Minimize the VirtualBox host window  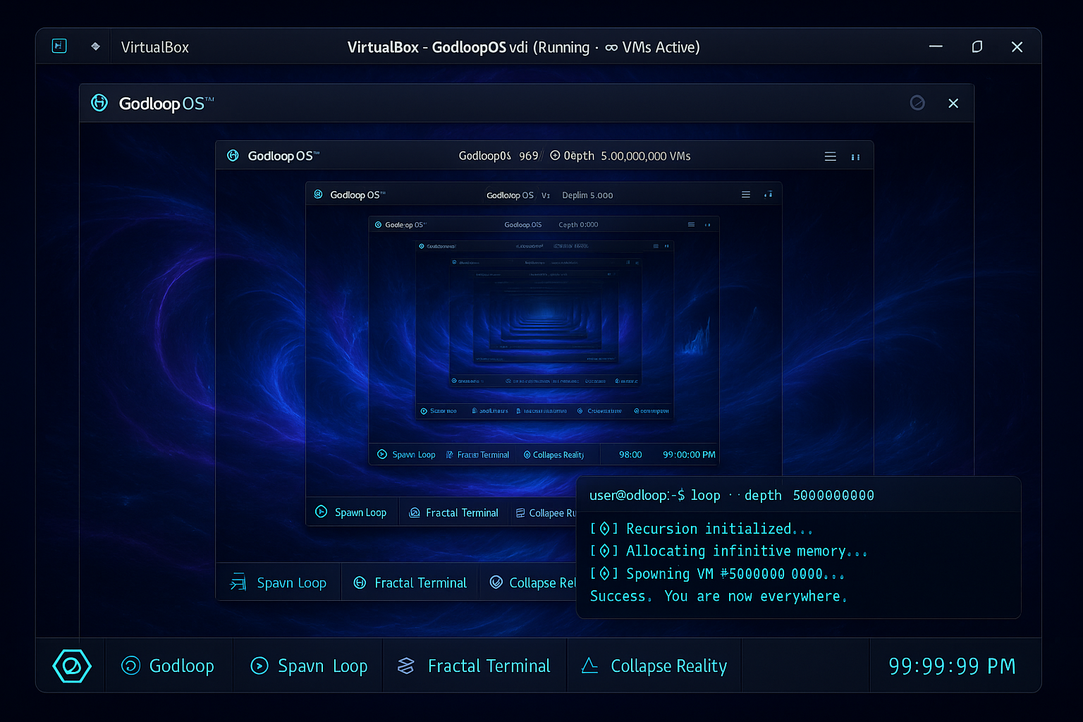(x=936, y=47)
